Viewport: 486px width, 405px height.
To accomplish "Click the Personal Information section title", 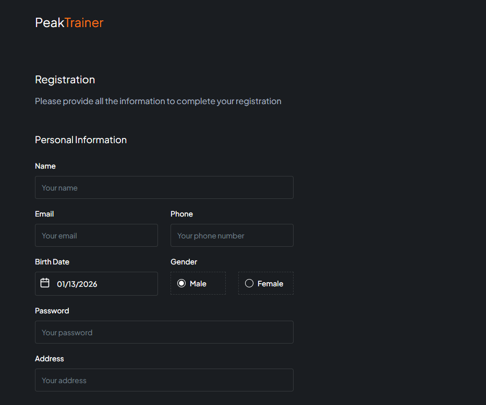I will click(81, 140).
